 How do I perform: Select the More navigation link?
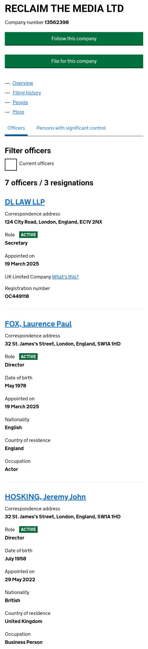point(18,112)
